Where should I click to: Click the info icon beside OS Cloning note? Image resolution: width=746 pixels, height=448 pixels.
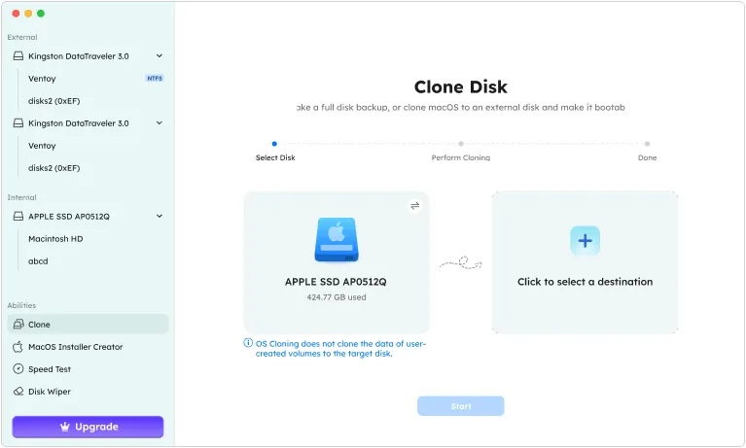pyautogui.click(x=248, y=343)
